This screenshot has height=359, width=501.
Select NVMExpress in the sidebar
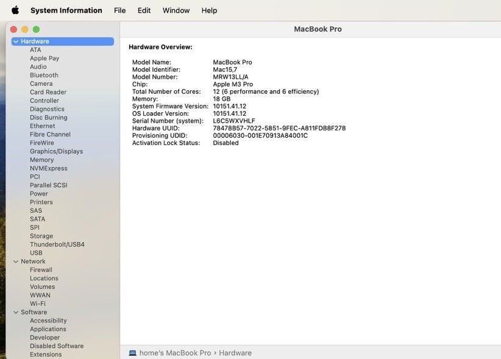[x=49, y=168]
